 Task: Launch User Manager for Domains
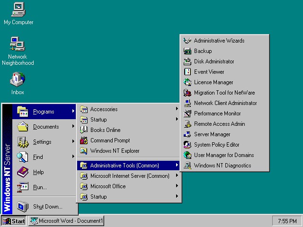tap(224, 155)
